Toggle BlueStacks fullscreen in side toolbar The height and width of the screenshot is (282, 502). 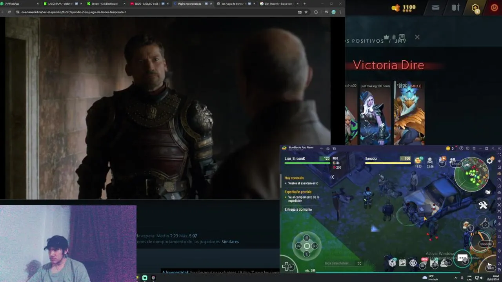[x=499, y=155]
